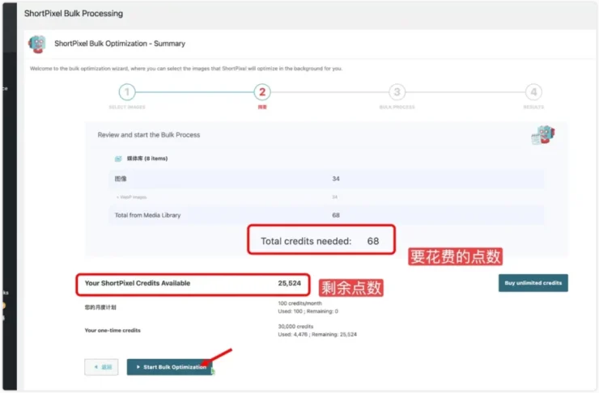Click 'Total credits needed:' label
This screenshot has width=599, height=393.
pos(306,241)
